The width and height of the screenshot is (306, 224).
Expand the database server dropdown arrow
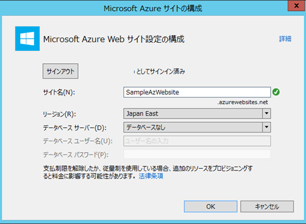pos(267,127)
